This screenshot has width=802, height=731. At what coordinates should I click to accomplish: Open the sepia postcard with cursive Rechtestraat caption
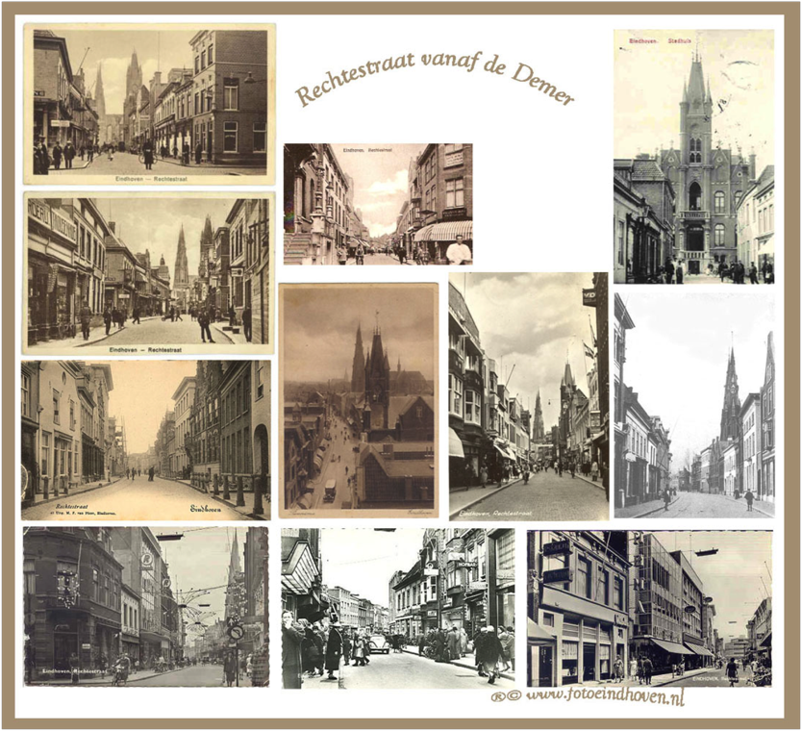146,440
